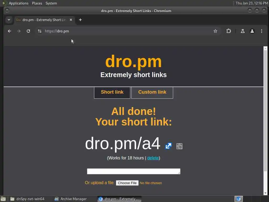The width and height of the screenshot is (269, 202).
Task: Switch to dnSpy-net-win64 in taskbar
Action: pos(27,199)
